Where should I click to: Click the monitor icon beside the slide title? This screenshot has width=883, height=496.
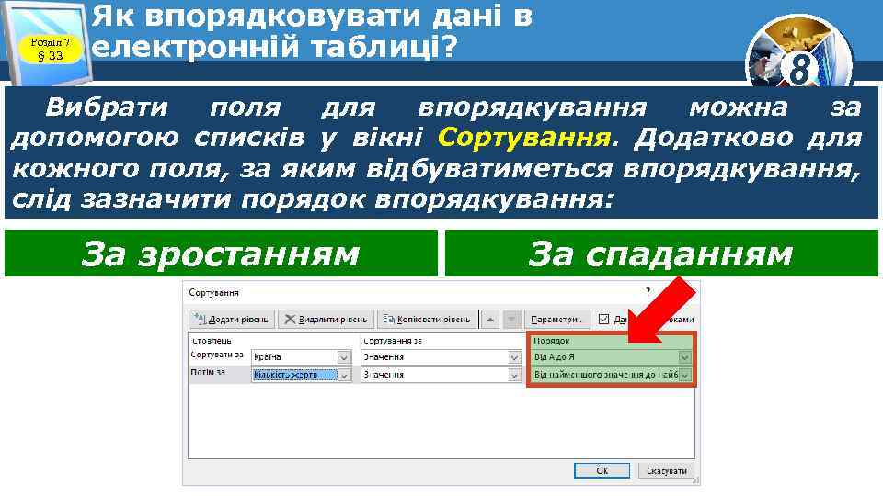click(48, 42)
